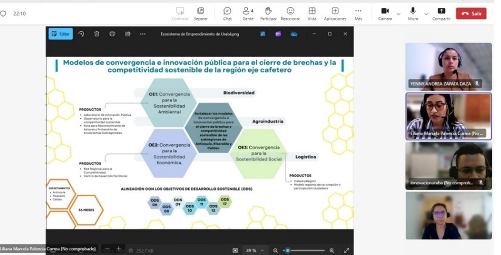The height and width of the screenshot is (255, 501).
Task: Click the blue Editar button
Action: 61,34
